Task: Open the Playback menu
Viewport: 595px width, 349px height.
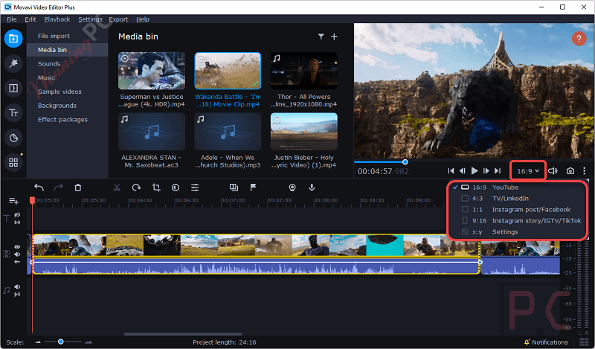Action: pyautogui.click(x=57, y=19)
